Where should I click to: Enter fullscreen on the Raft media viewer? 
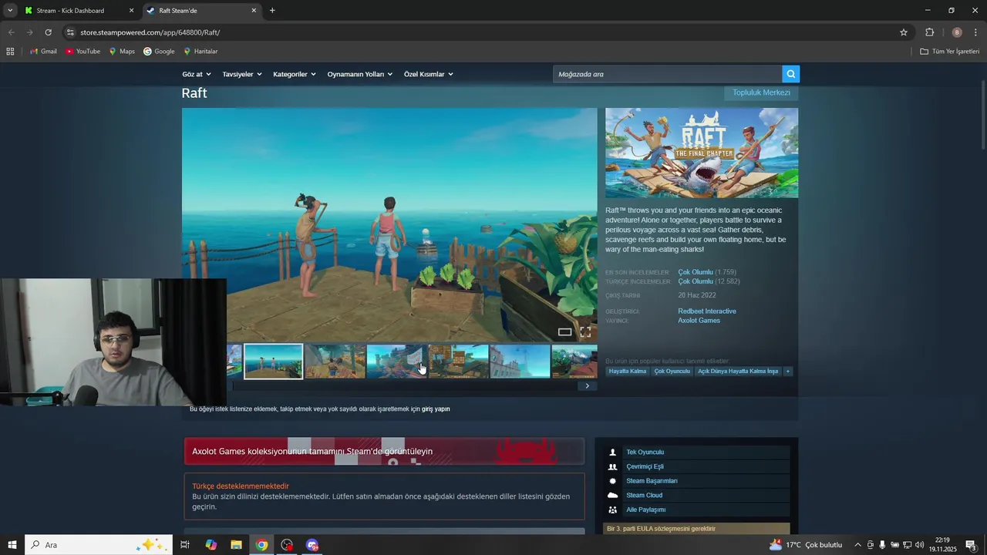pyautogui.click(x=585, y=332)
